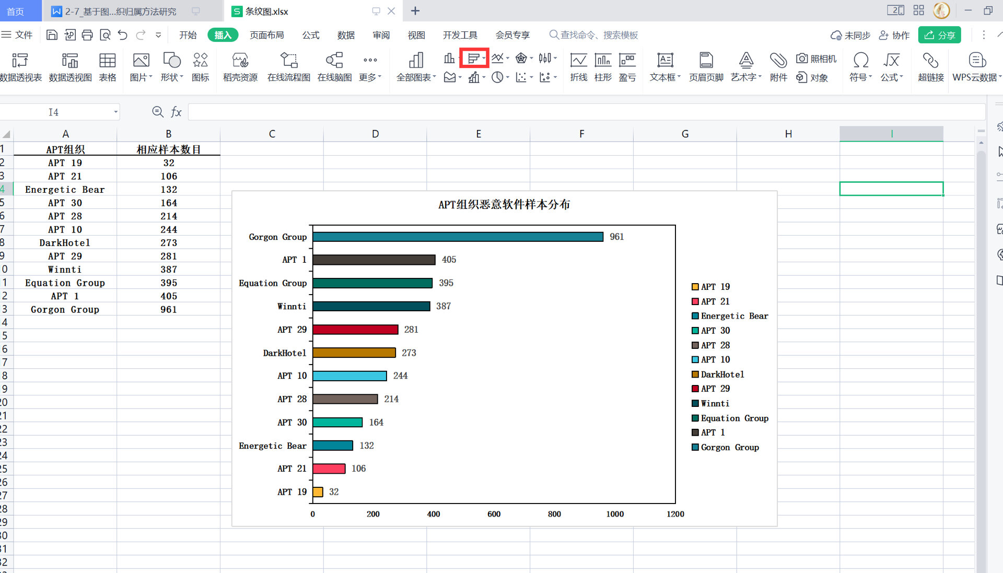The image size is (1003, 573).
Task: Insert a radar chart
Action: (522, 58)
